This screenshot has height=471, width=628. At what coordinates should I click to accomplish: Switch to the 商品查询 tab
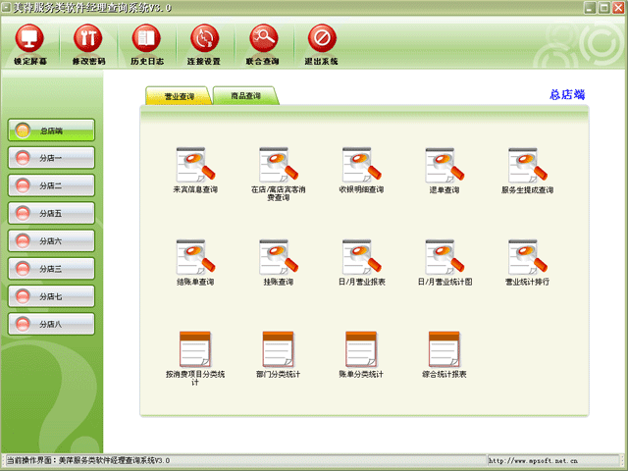coord(245,96)
